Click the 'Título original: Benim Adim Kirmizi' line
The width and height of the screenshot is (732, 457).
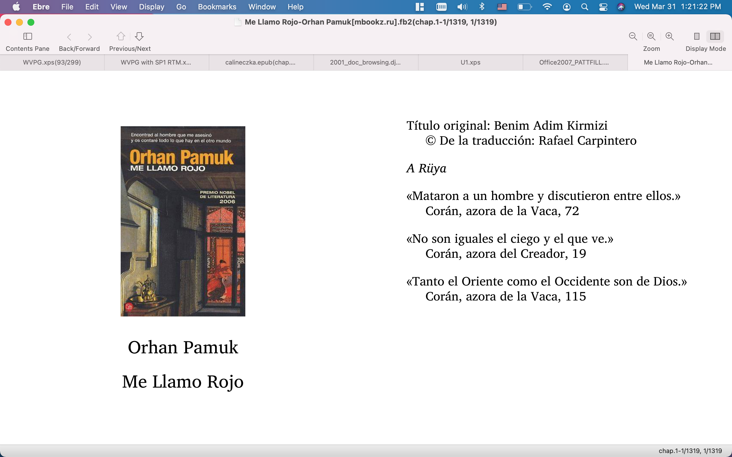(507, 125)
